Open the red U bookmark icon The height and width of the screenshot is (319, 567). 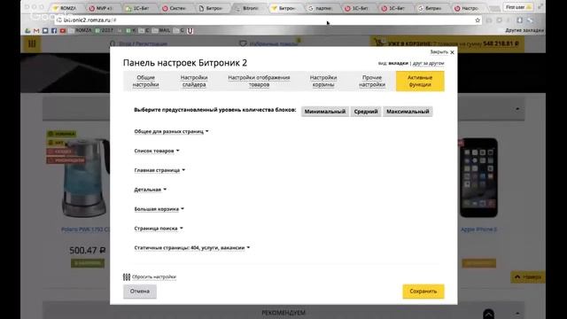[190, 31]
